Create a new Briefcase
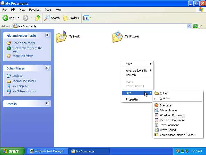 [178, 105]
